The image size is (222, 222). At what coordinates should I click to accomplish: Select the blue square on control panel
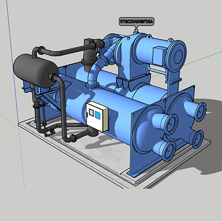(x=98, y=115)
